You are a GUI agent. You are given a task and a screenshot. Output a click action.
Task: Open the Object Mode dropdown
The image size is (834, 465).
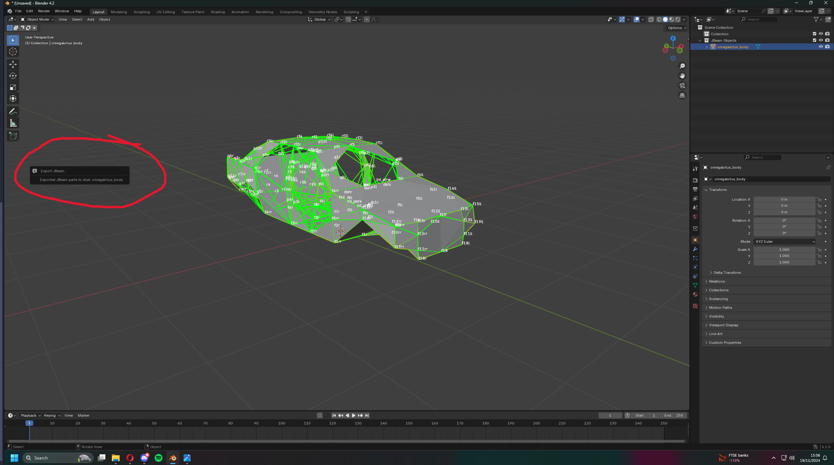click(x=37, y=19)
